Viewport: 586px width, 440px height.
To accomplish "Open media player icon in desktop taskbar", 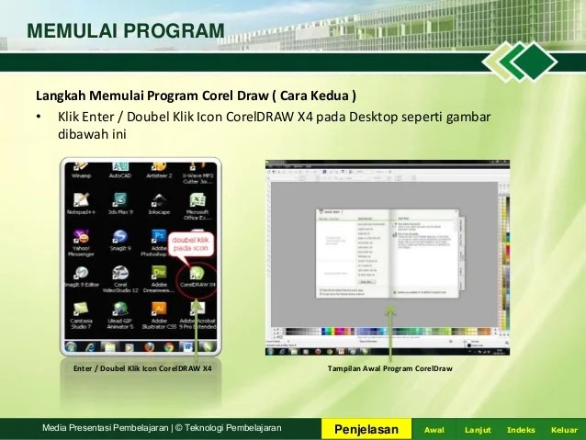I will click(130, 347).
